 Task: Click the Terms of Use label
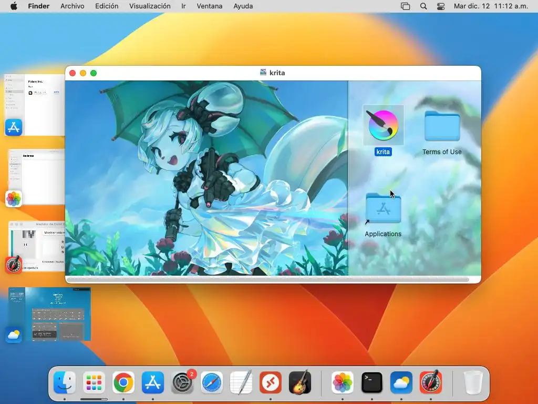tap(442, 152)
